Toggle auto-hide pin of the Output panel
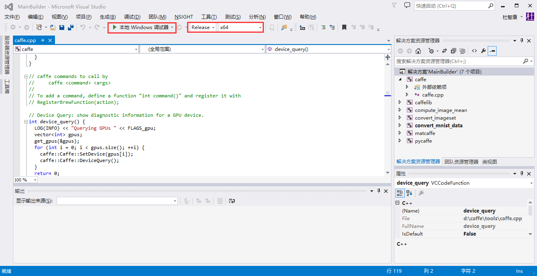The height and width of the screenshot is (276, 537). pos(379,191)
